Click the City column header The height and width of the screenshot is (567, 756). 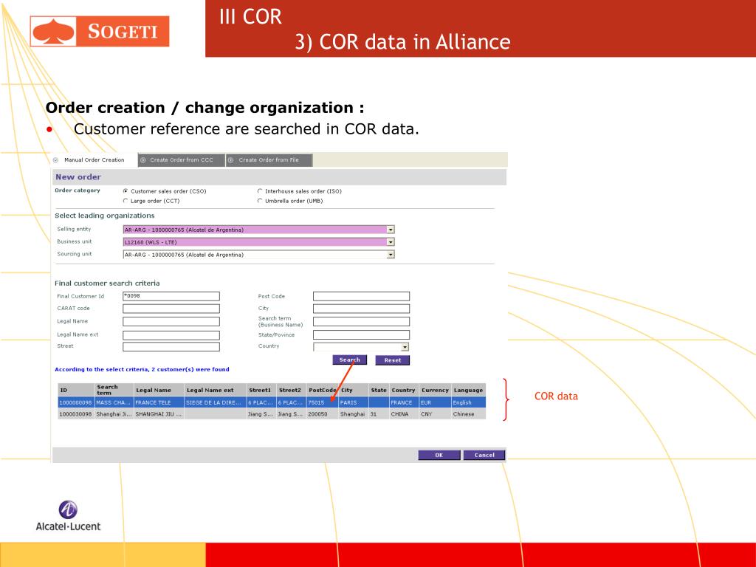[x=354, y=390]
